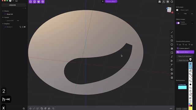Click Plane from selection button

click(185, 56)
